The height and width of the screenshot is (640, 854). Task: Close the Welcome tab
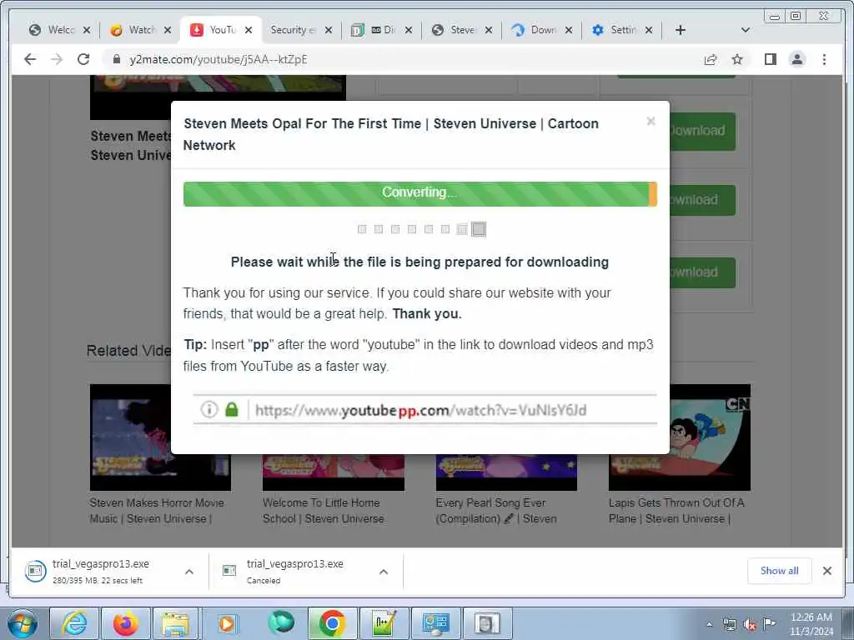pos(87,30)
